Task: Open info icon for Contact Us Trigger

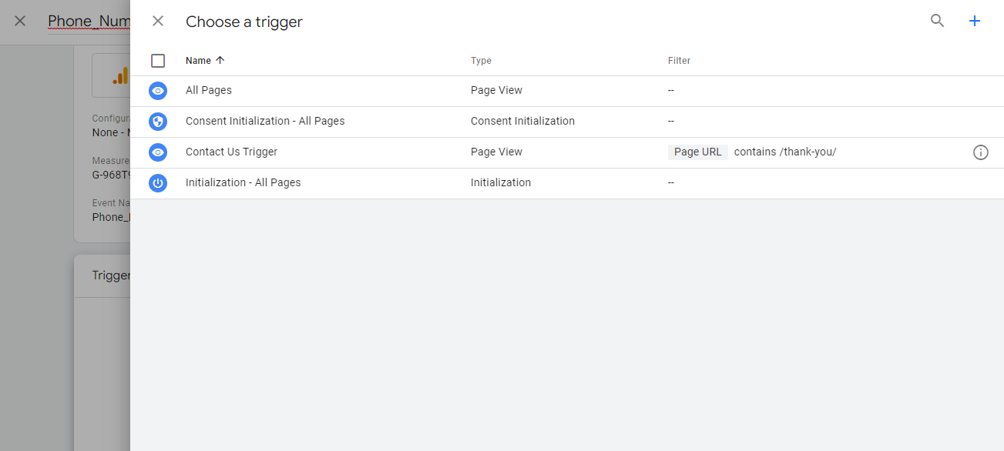Action: (x=980, y=152)
